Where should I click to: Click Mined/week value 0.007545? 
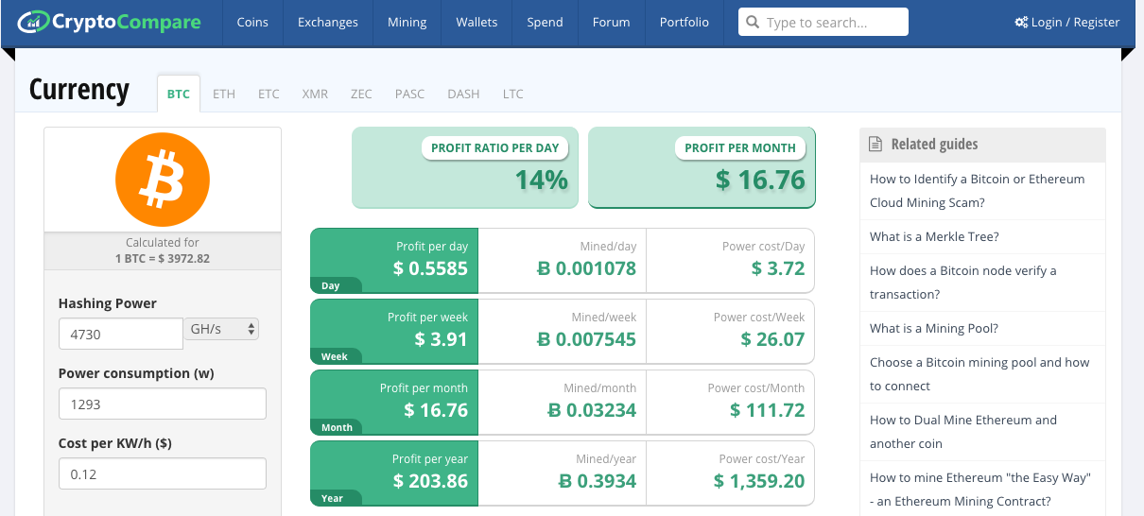pyautogui.click(x=586, y=339)
